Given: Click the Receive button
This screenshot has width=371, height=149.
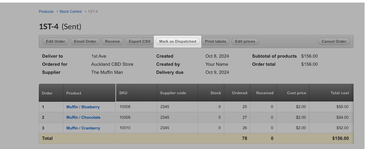Looking at the screenshot, I should (112, 42).
